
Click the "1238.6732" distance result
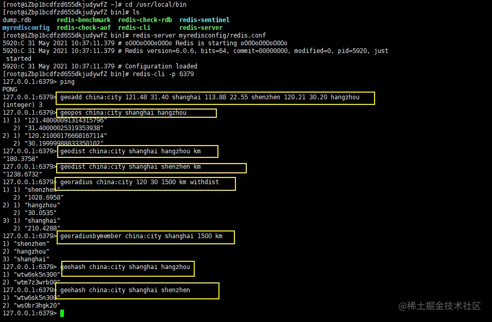point(22,174)
